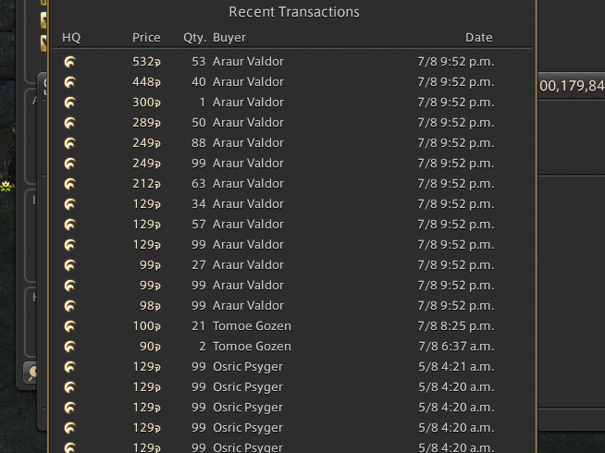
Task: Click the HQ icon on the 289 gil row
Action: 69,123
